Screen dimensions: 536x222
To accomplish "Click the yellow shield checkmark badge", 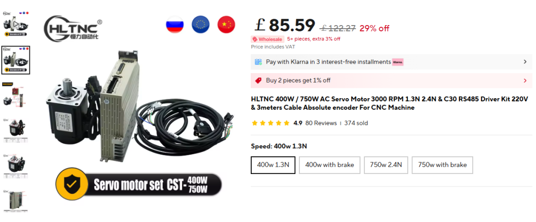I will click(x=72, y=184).
